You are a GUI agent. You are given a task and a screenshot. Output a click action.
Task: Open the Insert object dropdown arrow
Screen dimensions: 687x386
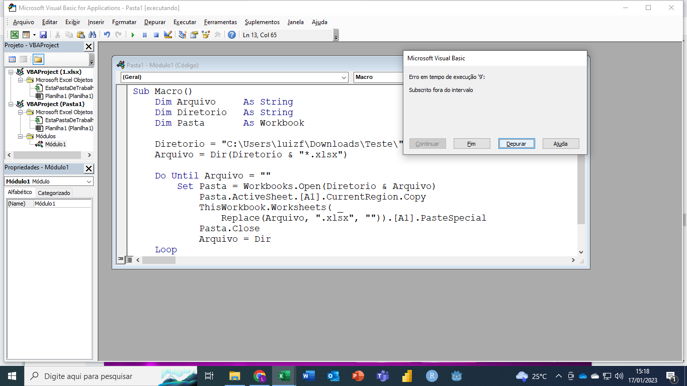click(34, 35)
